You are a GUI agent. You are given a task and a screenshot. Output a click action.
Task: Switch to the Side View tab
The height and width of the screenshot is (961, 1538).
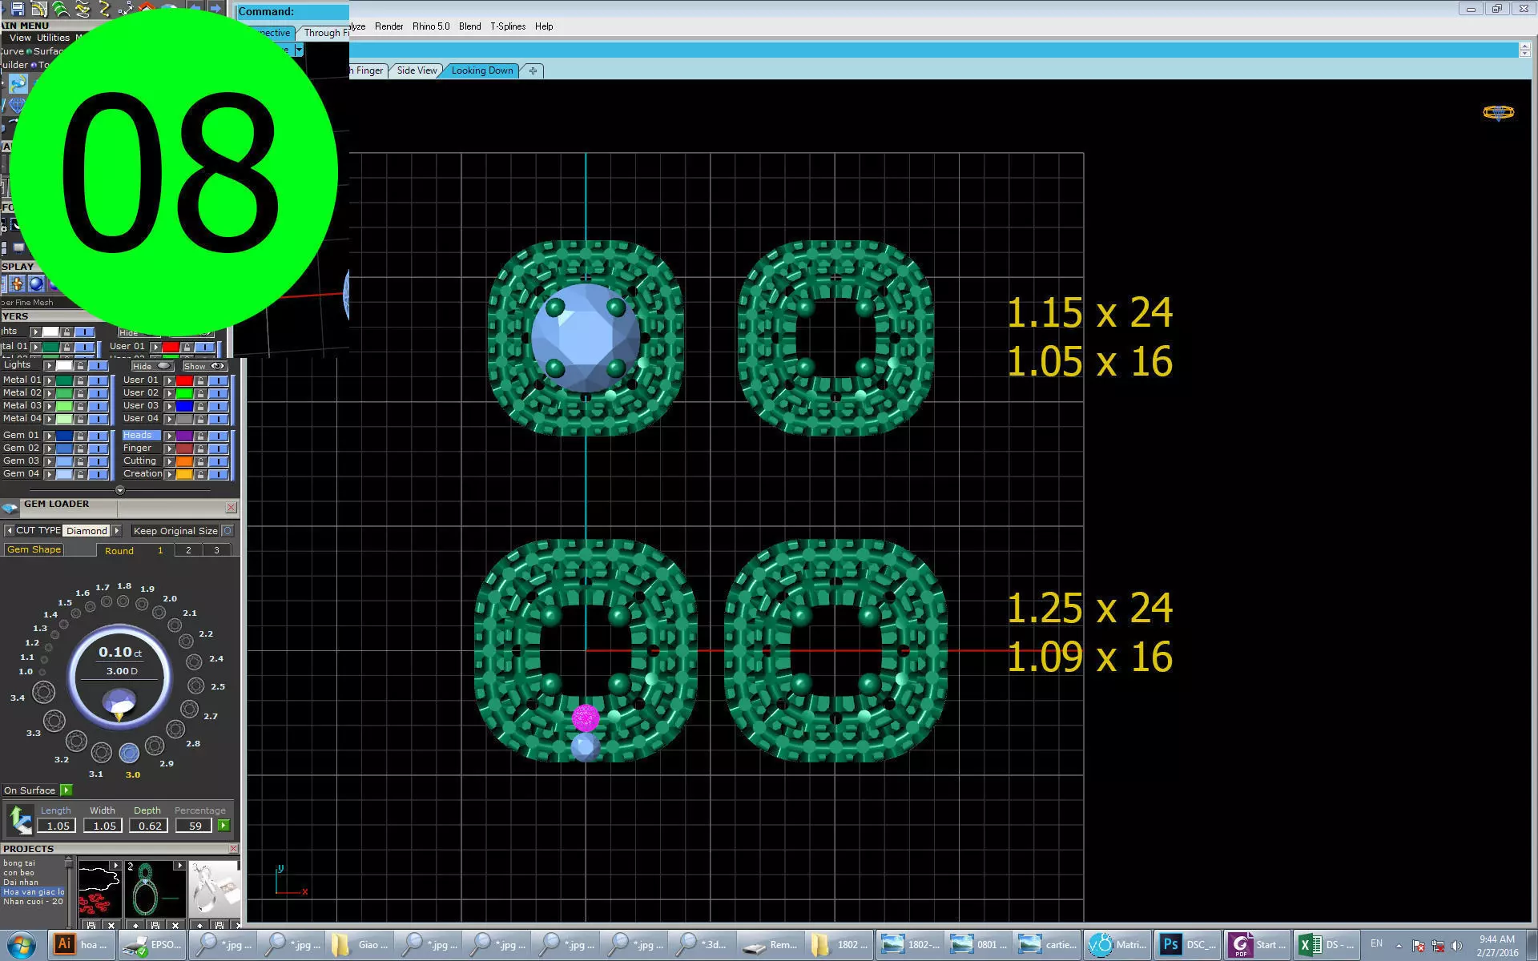point(417,70)
